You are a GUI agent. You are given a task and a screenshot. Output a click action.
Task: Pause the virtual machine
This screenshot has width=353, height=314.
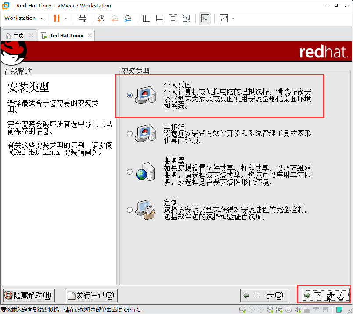coord(57,18)
